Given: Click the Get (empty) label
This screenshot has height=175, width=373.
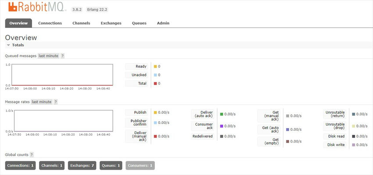Looking at the screenshot, I should [269, 142].
